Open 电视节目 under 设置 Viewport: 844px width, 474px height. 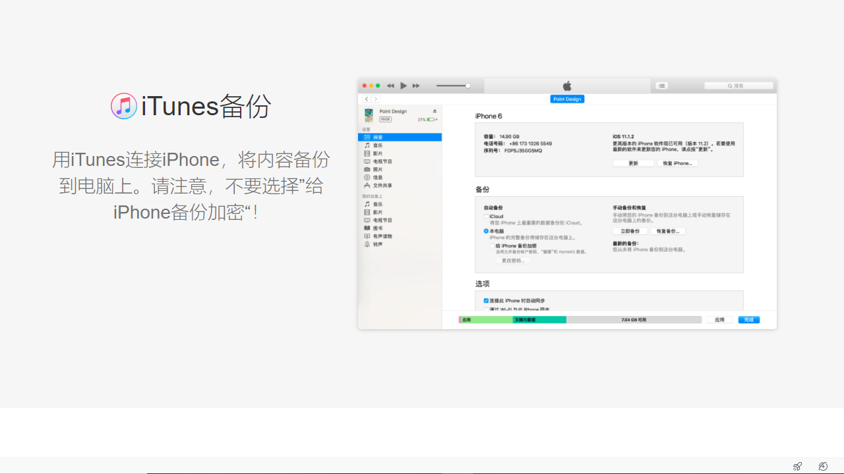pyautogui.click(x=381, y=161)
